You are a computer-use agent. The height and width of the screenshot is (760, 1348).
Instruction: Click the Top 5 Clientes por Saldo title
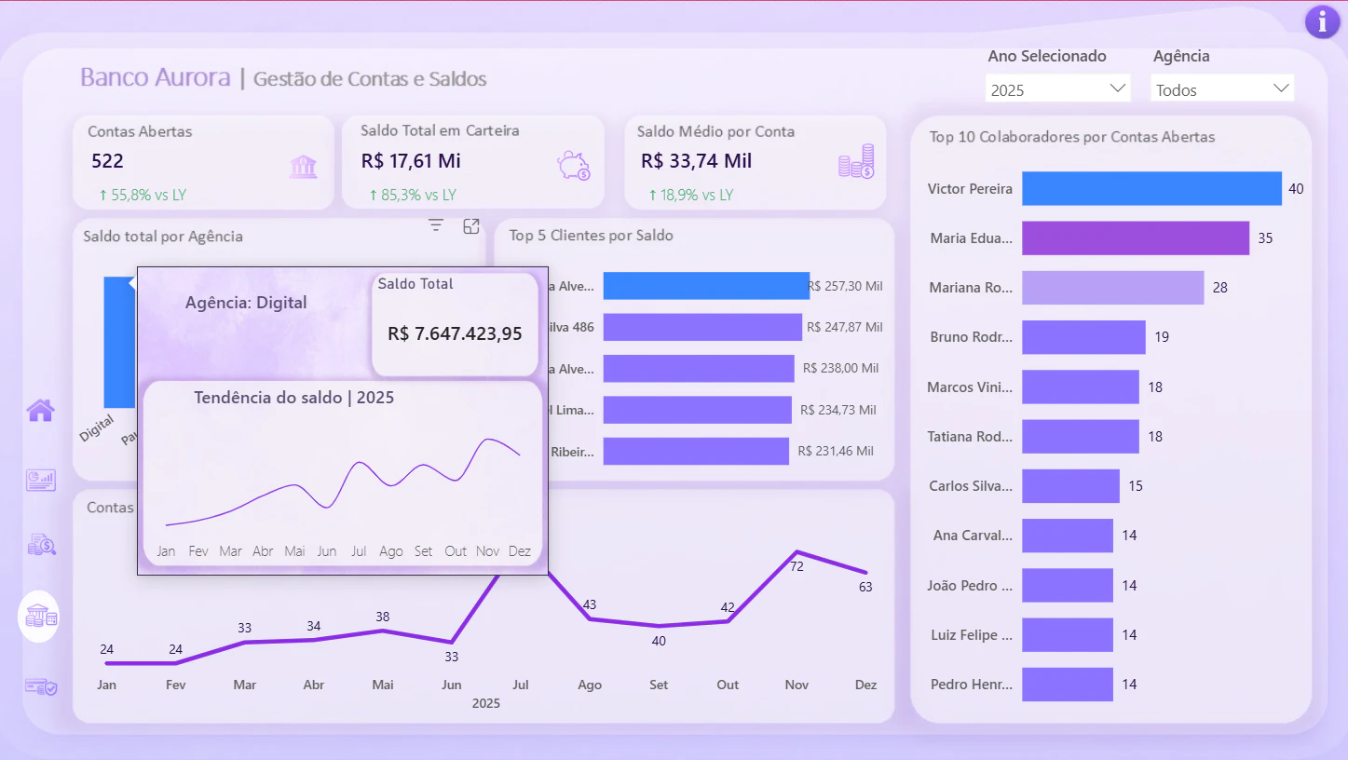[x=591, y=236]
